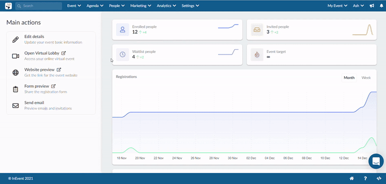Click the 18 Nov axis label
The image size is (386, 184).
(x=122, y=158)
